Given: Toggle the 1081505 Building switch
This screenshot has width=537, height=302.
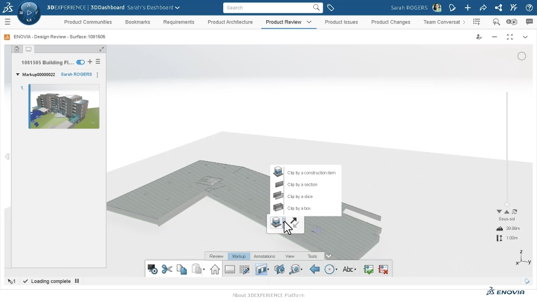Looking at the screenshot, I should [x=81, y=62].
